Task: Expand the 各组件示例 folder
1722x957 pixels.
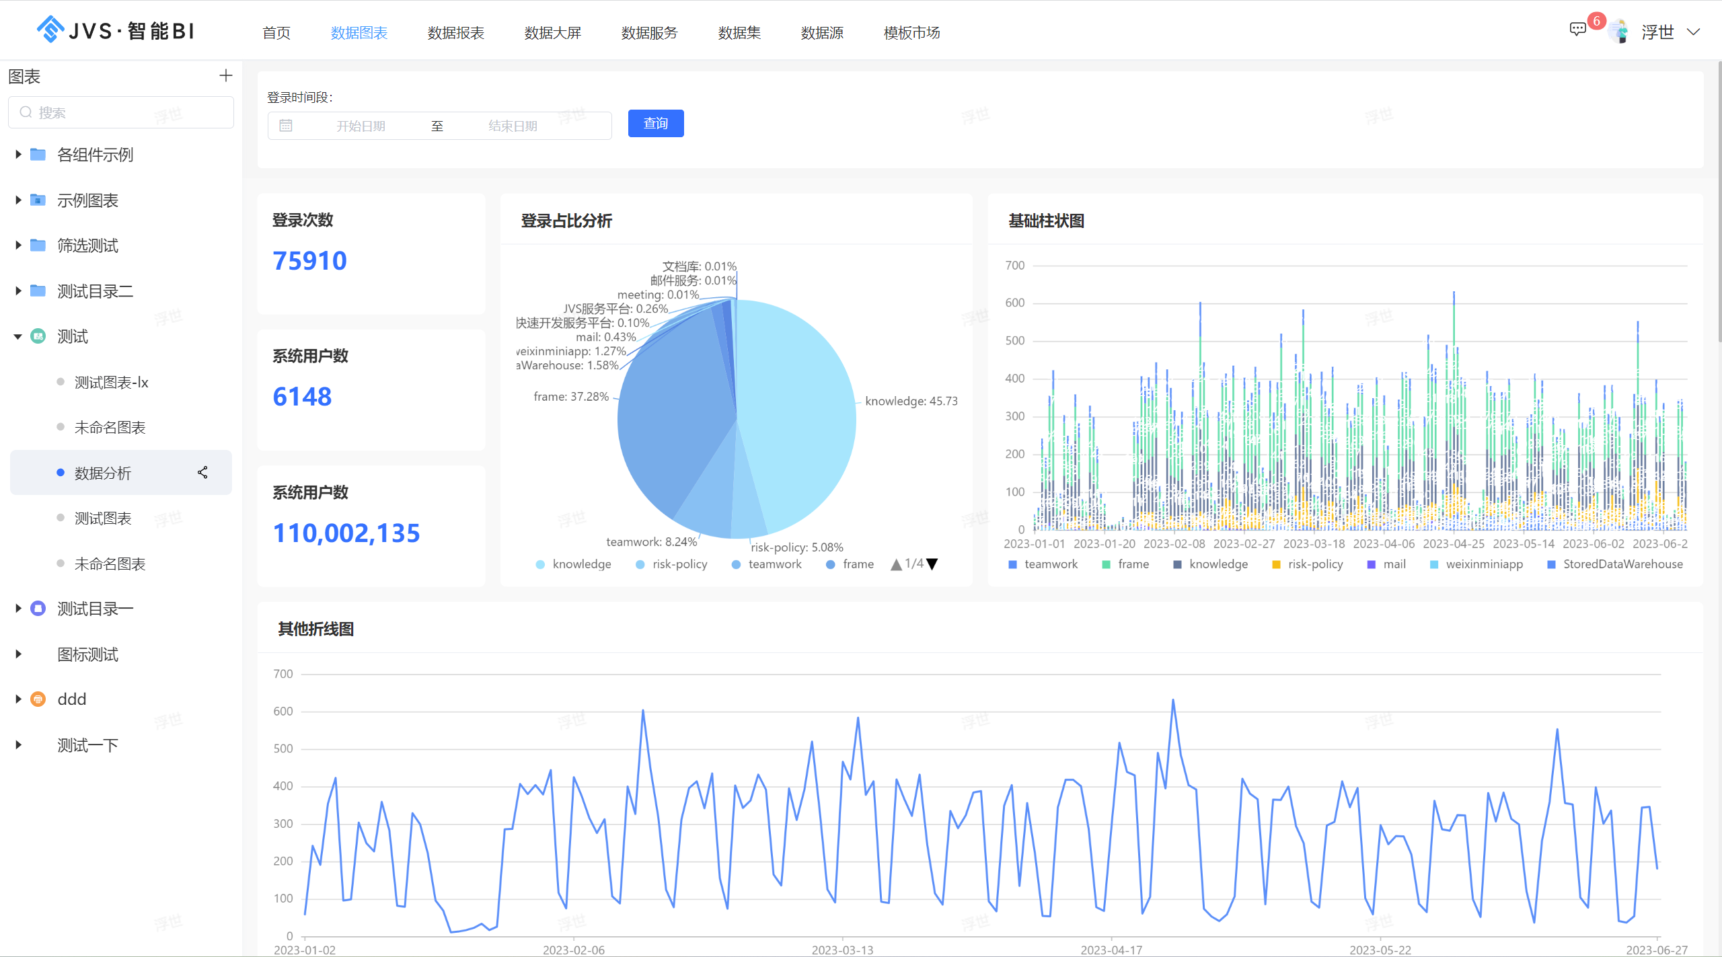Action: pyautogui.click(x=18, y=155)
